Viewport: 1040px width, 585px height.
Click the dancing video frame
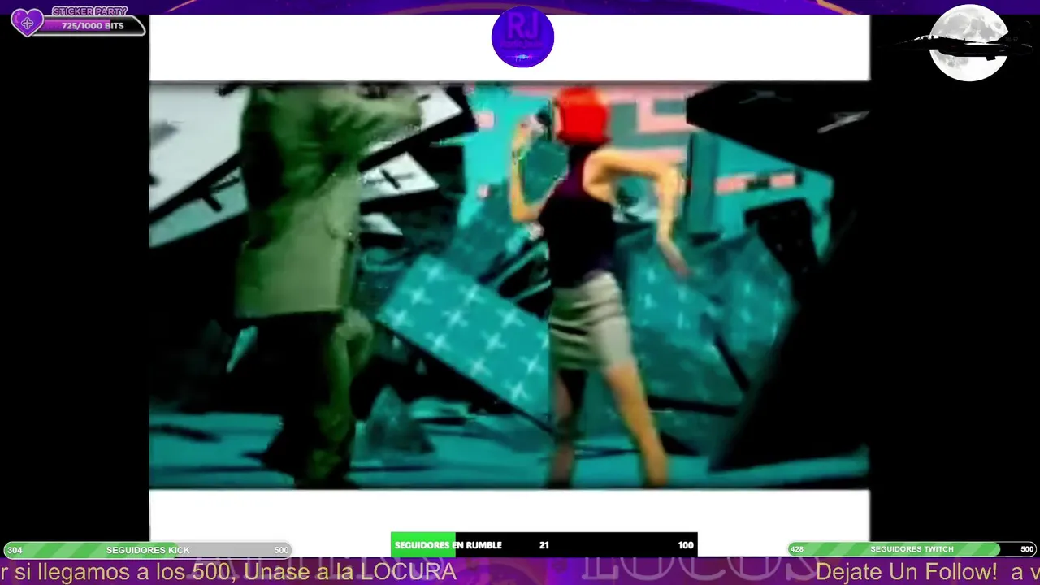[x=509, y=284]
